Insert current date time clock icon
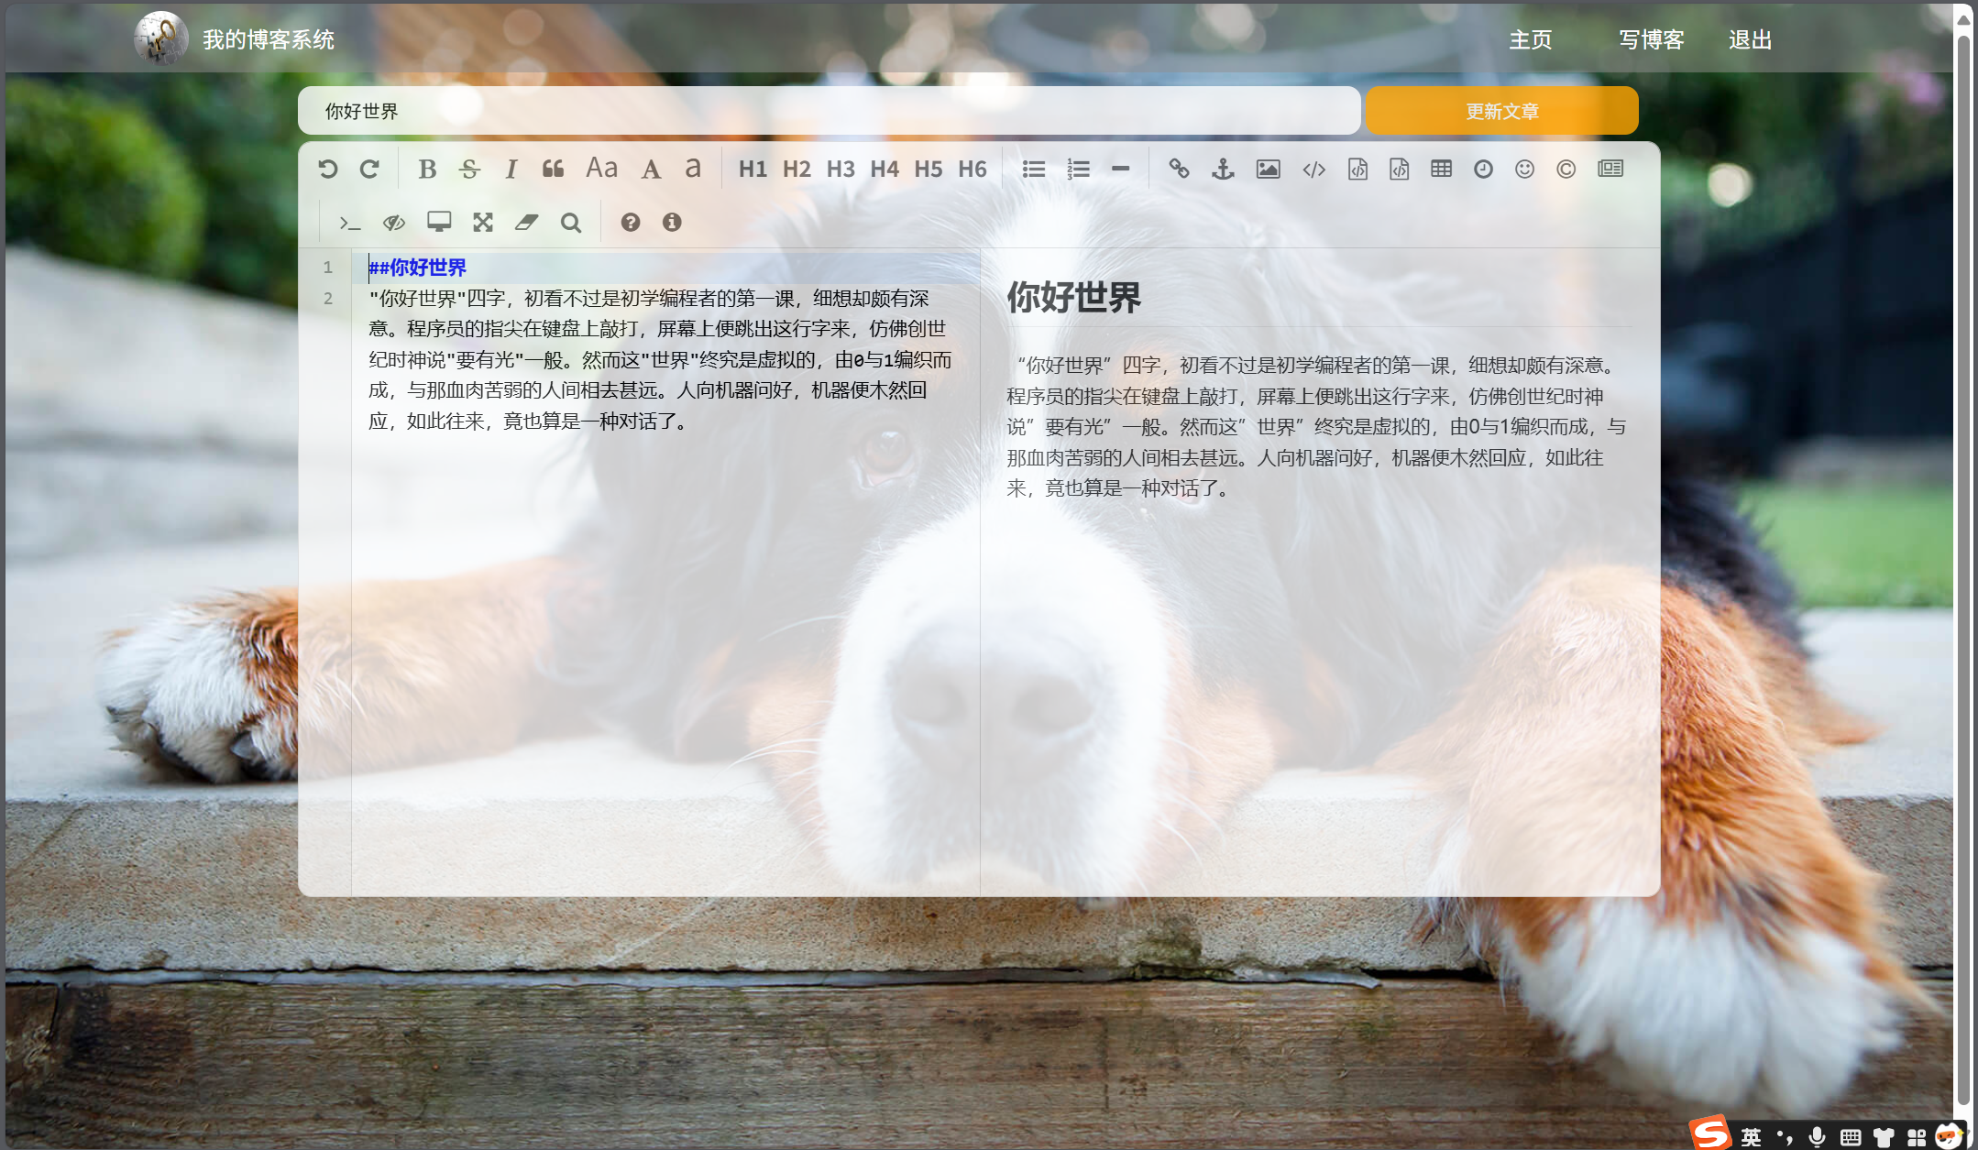Image resolution: width=1978 pixels, height=1150 pixels. pos(1483,169)
